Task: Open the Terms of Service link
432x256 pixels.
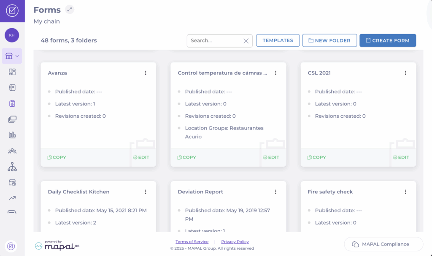Action: [192, 242]
